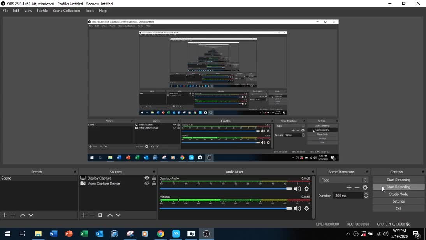Open the Tools menu

[90, 11]
